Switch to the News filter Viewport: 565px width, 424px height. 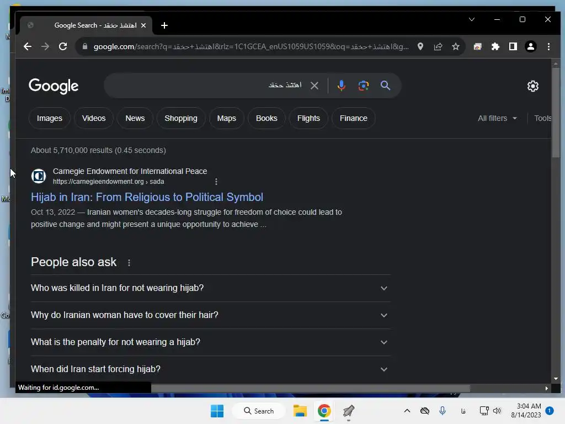tap(135, 118)
